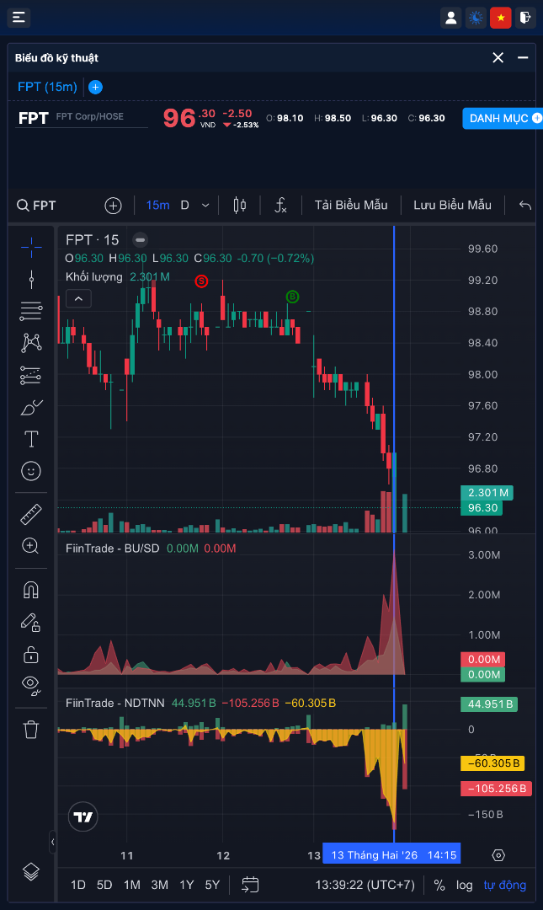
Task: Minimize the Biểu đồ kỹ thuật panel
Action: click(x=523, y=57)
